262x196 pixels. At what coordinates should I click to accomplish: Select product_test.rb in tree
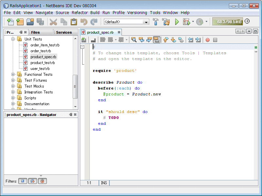click(43, 63)
